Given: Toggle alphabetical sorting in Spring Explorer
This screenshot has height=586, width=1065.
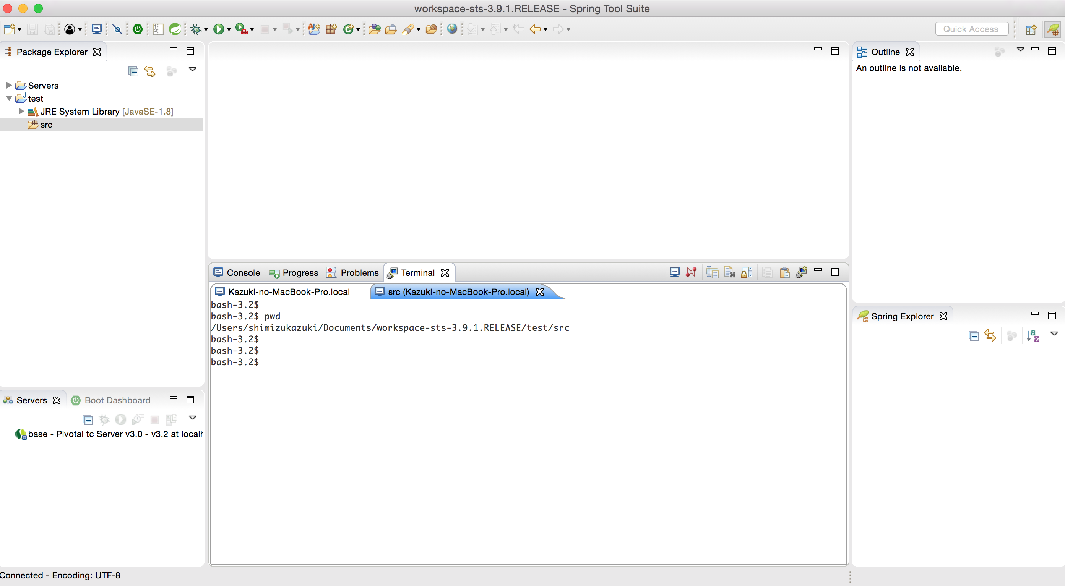Looking at the screenshot, I should coord(1033,336).
